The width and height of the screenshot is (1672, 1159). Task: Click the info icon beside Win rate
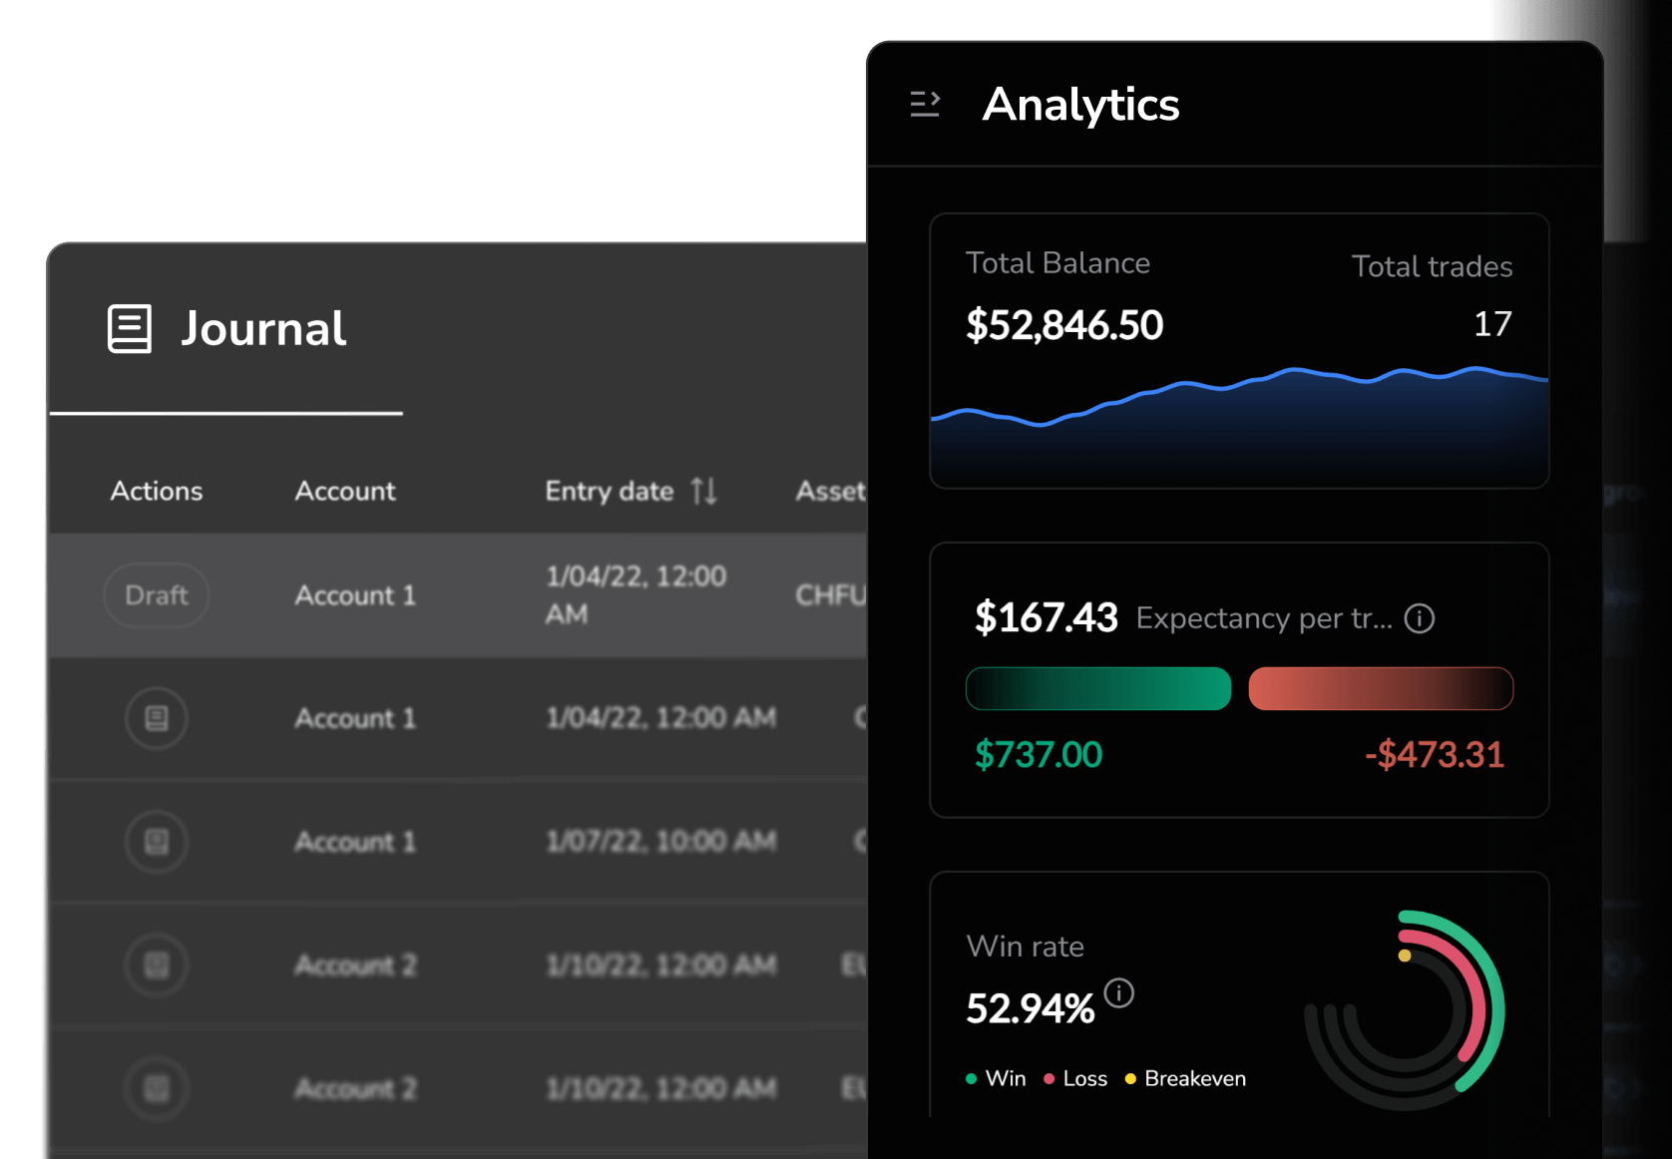1118,993
